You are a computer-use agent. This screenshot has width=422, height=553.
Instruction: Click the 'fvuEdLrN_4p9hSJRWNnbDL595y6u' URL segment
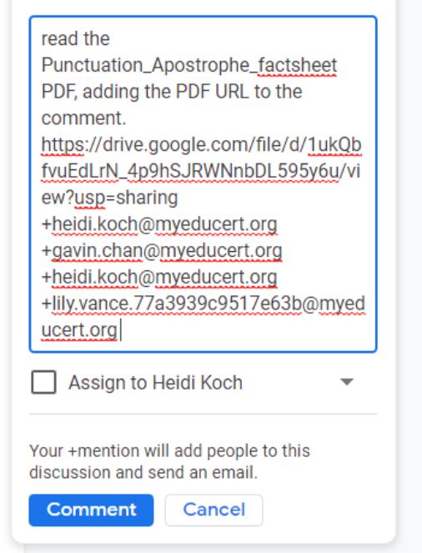point(190,171)
